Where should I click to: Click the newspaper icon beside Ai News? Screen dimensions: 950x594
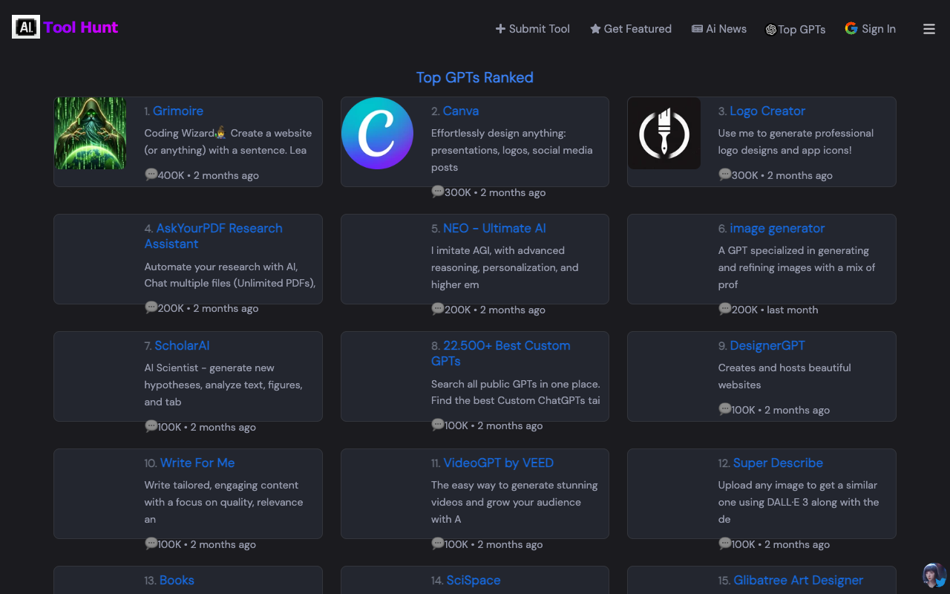pos(697,29)
